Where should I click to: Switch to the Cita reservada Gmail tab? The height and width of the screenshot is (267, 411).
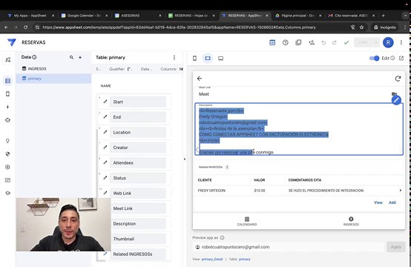pyautogui.click(x=351, y=16)
